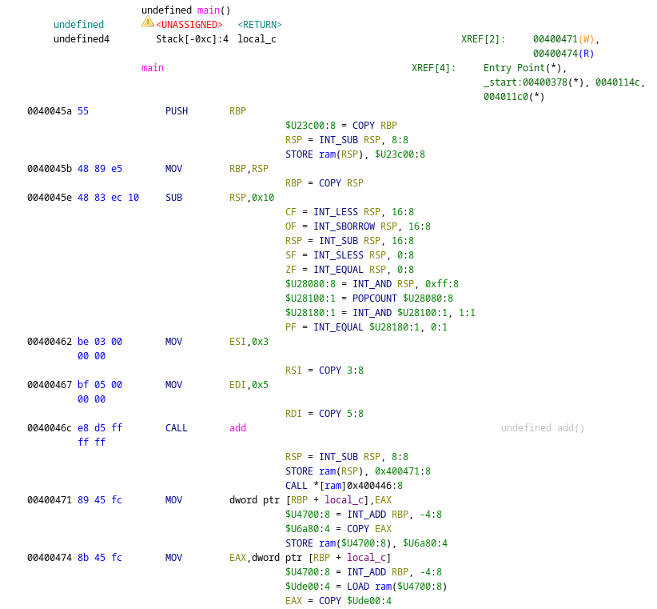
Task: Select the main function name in signature
Action: pyautogui.click(x=209, y=10)
